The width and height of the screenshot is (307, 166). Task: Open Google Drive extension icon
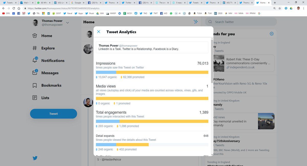291,8
